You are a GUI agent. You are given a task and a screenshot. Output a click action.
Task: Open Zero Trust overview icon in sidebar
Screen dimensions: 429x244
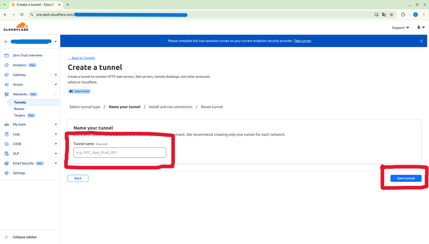(6, 55)
